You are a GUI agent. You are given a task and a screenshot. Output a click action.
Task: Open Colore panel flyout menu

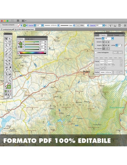46,39
